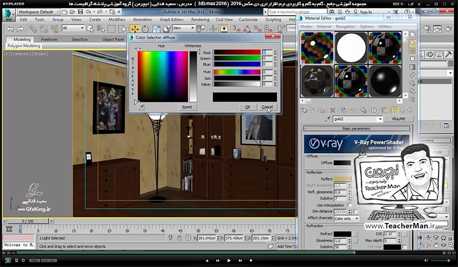Click the Absolute Mode Transform Type-In icon
This screenshot has width=458, height=267.
[x=188, y=238]
